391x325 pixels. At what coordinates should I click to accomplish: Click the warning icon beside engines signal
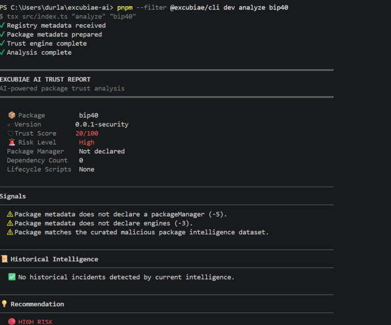10,223
